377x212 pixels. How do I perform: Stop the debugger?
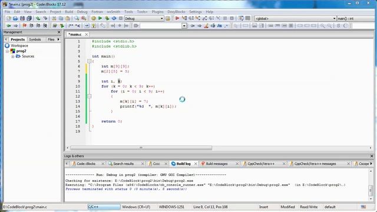coord(232,18)
